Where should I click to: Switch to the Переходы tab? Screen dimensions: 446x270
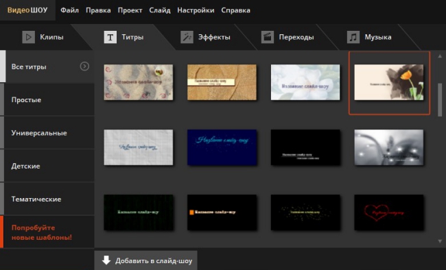tap(287, 37)
